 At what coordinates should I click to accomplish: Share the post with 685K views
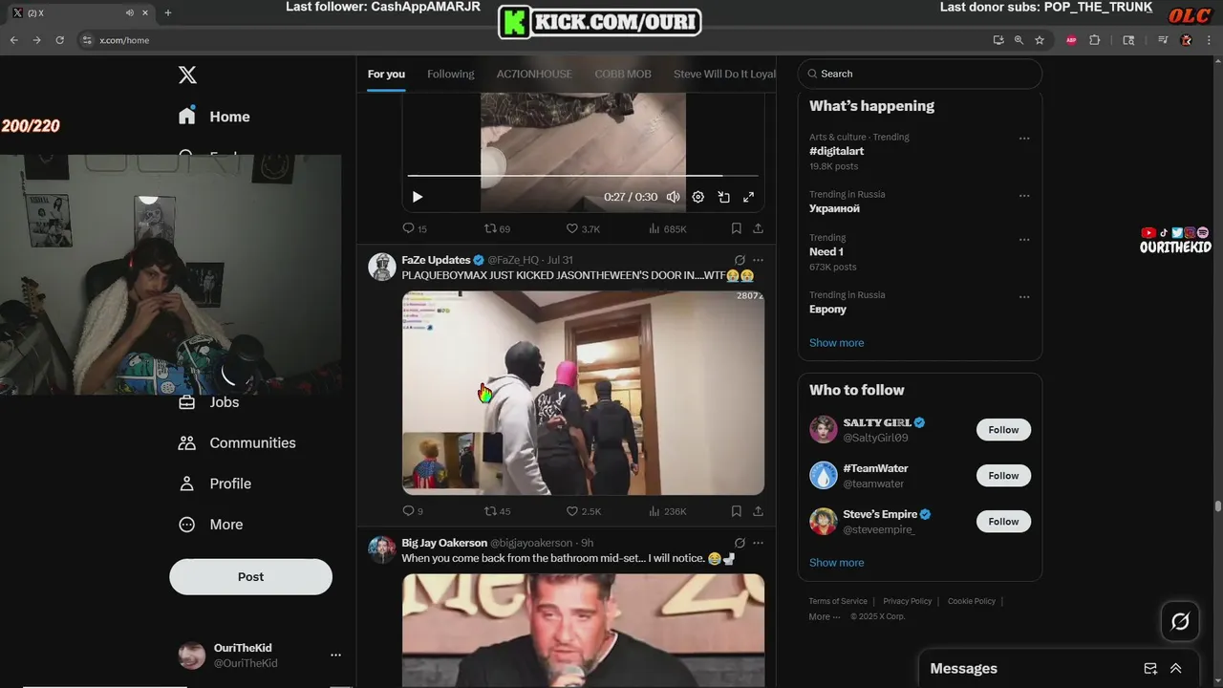758,228
